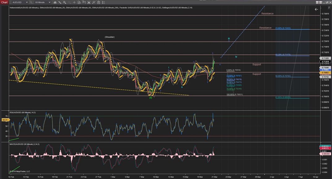Click the upper Resistance line label

point(267,14)
